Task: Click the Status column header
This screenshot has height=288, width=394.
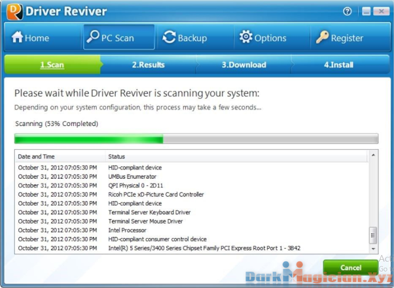Action: pos(236,157)
